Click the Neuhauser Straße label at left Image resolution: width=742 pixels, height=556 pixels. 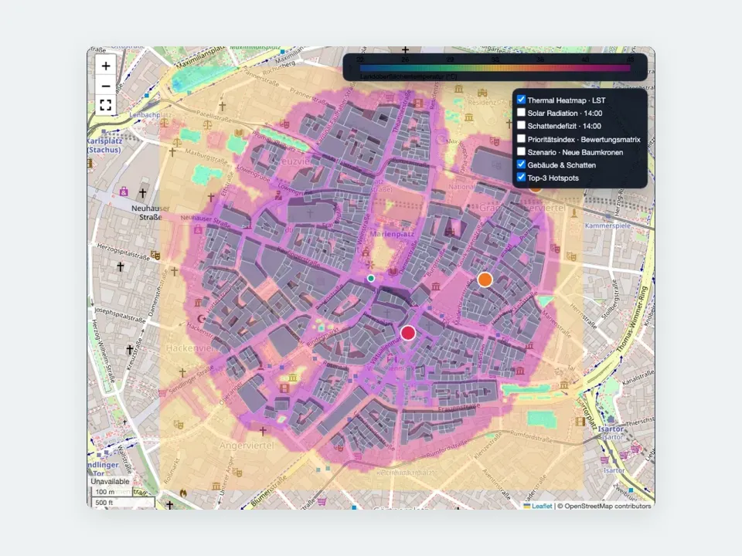pyautogui.click(x=151, y=213)
